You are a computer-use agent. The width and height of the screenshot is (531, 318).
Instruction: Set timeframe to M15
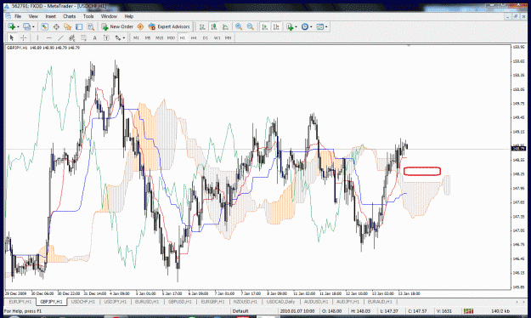pos(159,38)
